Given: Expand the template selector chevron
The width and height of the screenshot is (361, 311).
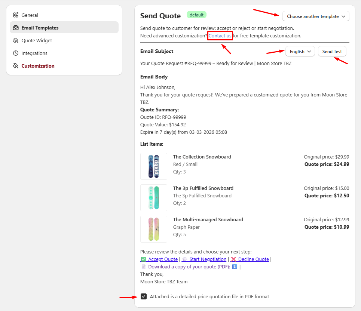Looking at the screenshot, I should (x=343, y=16).
